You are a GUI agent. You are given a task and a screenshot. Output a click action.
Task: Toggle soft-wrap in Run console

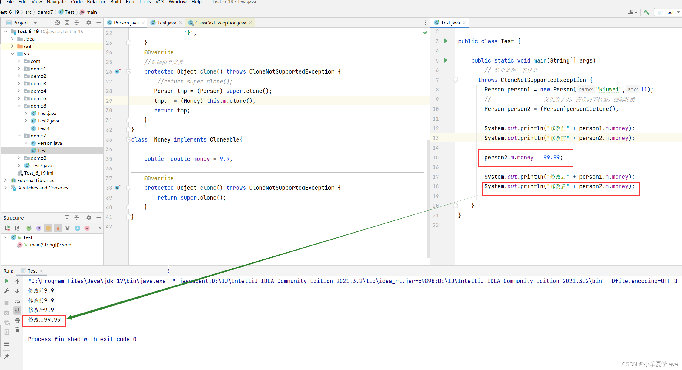(x=17, y=301)
